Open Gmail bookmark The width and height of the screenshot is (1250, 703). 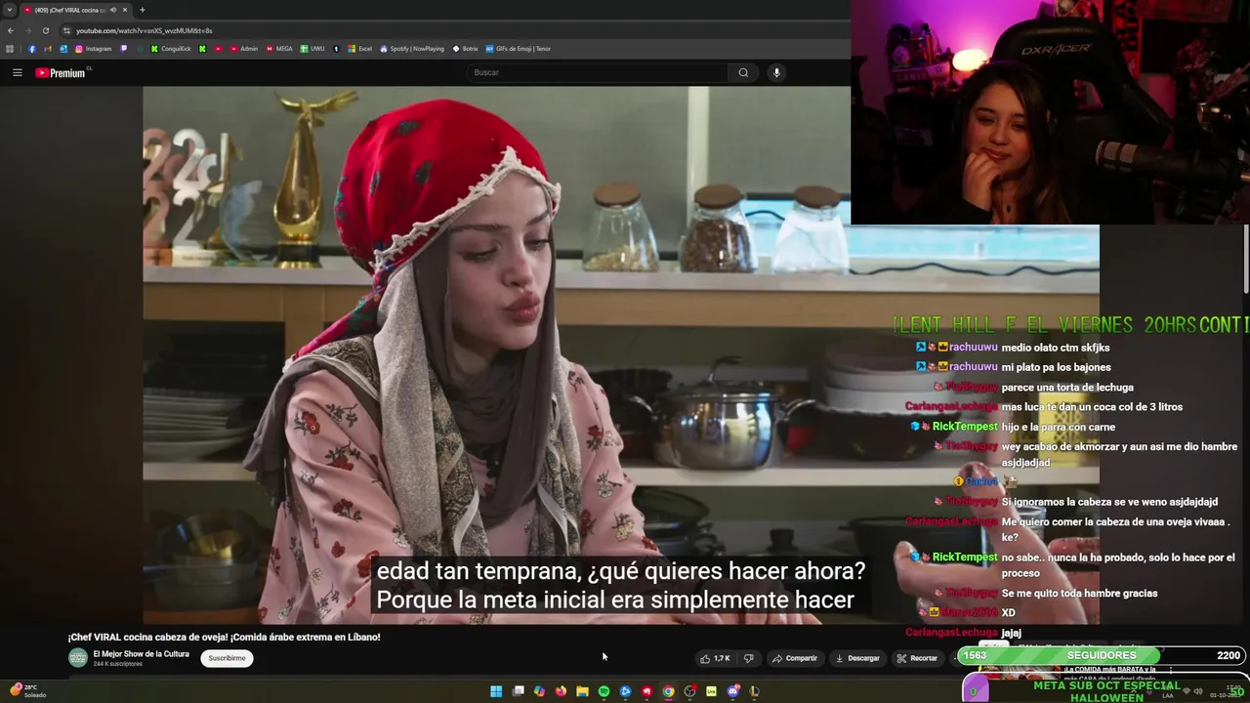[48, 49]
